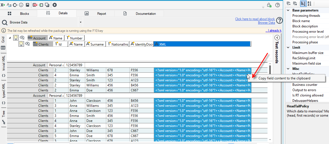Click the magnifier icon next to Browse Data
Viewport: 329px width, 144px height.
pyautogui.click(x=5, y=22)
